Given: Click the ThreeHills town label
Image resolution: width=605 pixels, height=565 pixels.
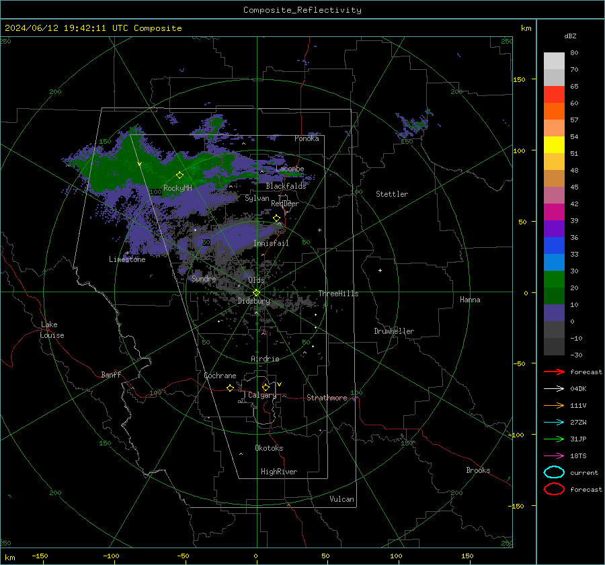Looking at the screenshot, I should tap(338, 294).
